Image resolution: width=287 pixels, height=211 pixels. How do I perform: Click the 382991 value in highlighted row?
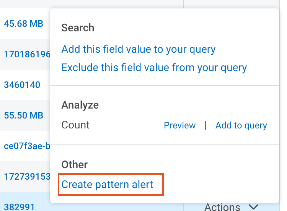pyautogui.click(x=19, y=207)
